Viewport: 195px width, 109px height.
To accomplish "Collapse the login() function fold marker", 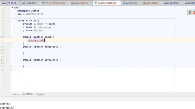I will click(x=11, y=37).
